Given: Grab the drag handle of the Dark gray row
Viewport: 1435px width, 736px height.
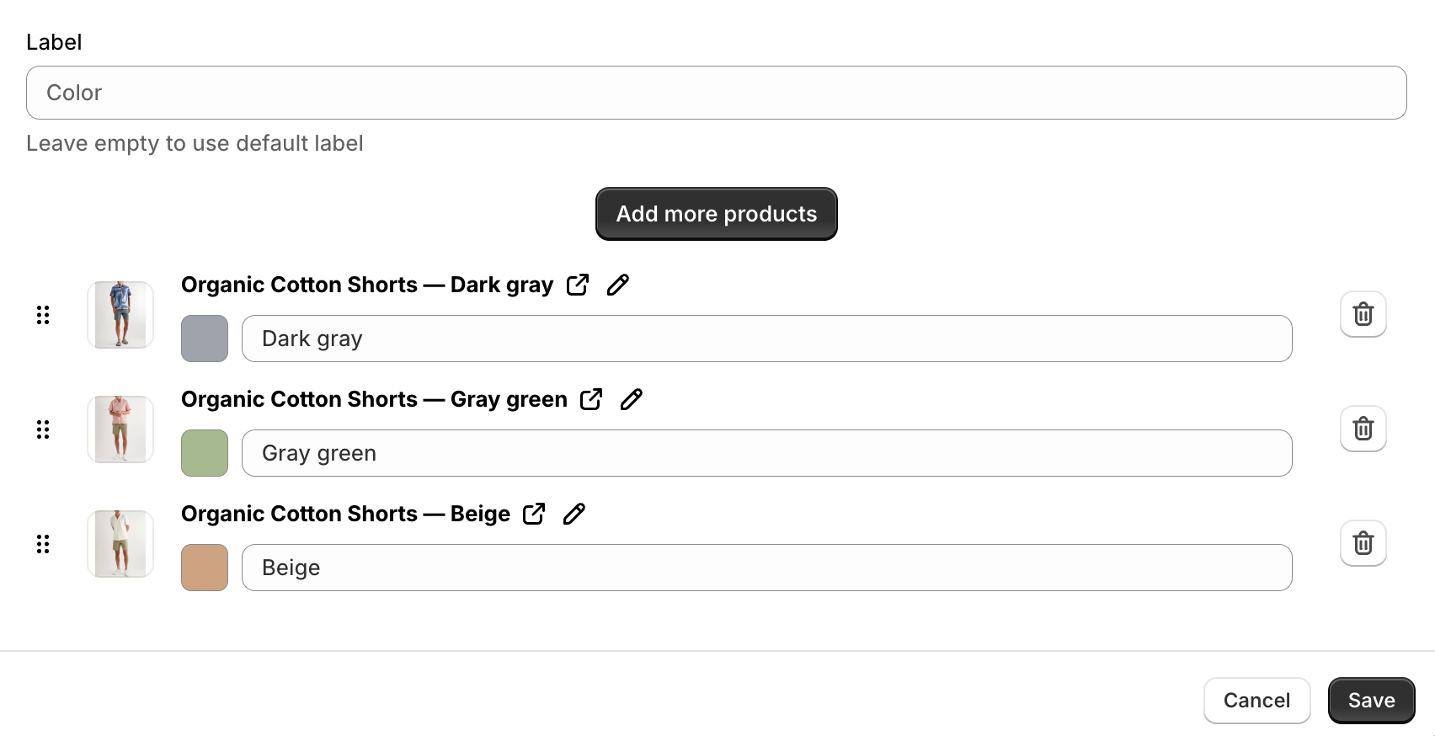Looking at the screenshot, I should click(x=43, y=315).
